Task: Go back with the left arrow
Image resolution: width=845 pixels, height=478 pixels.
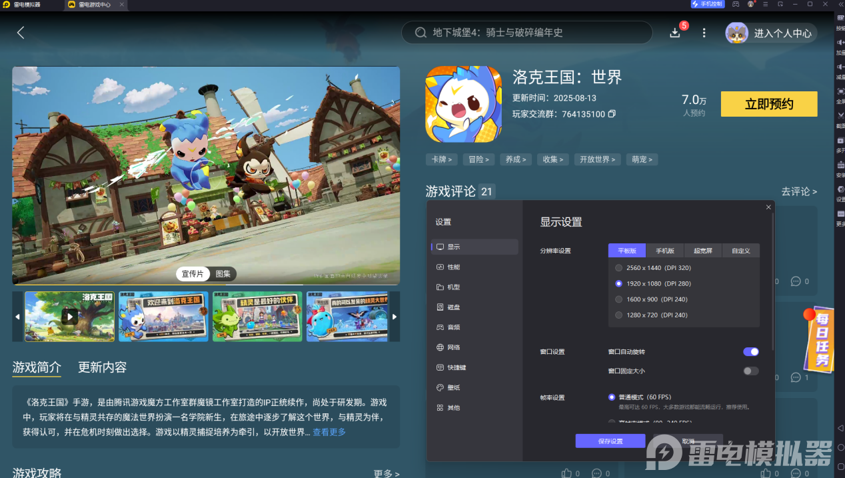Action: [21, 33]
